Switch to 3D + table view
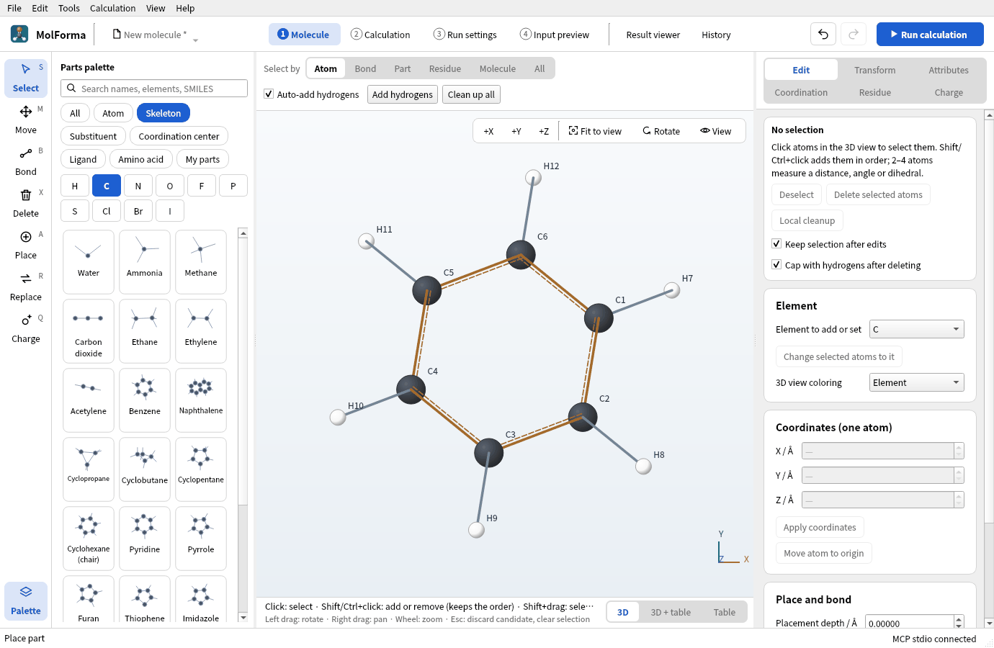 [x=671, y=612]
